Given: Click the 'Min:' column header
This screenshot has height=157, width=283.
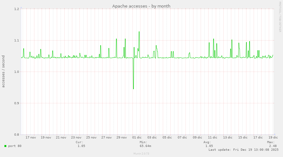Looking at the screenshot, I should [x=143, y=142].
